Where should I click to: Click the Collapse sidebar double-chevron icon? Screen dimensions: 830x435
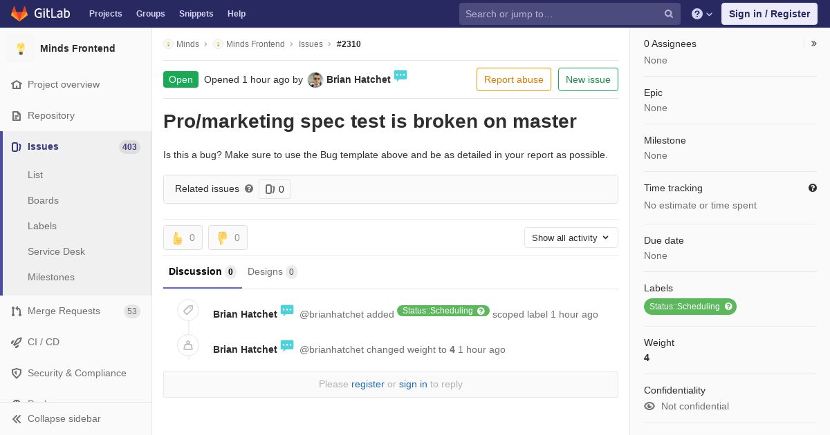click(x=17, y=418)
